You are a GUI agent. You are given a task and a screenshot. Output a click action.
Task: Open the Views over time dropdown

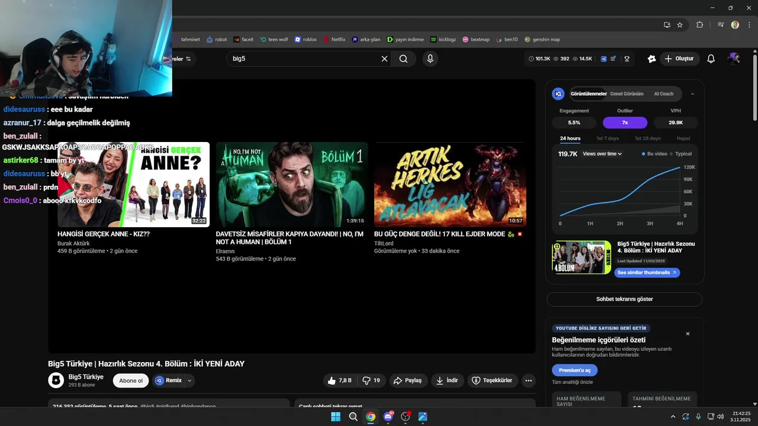602,154
